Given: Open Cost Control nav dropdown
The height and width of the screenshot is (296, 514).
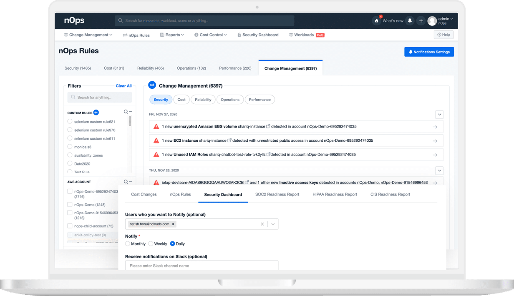Looking at the screenshot, I should click(x=210, y=35).
